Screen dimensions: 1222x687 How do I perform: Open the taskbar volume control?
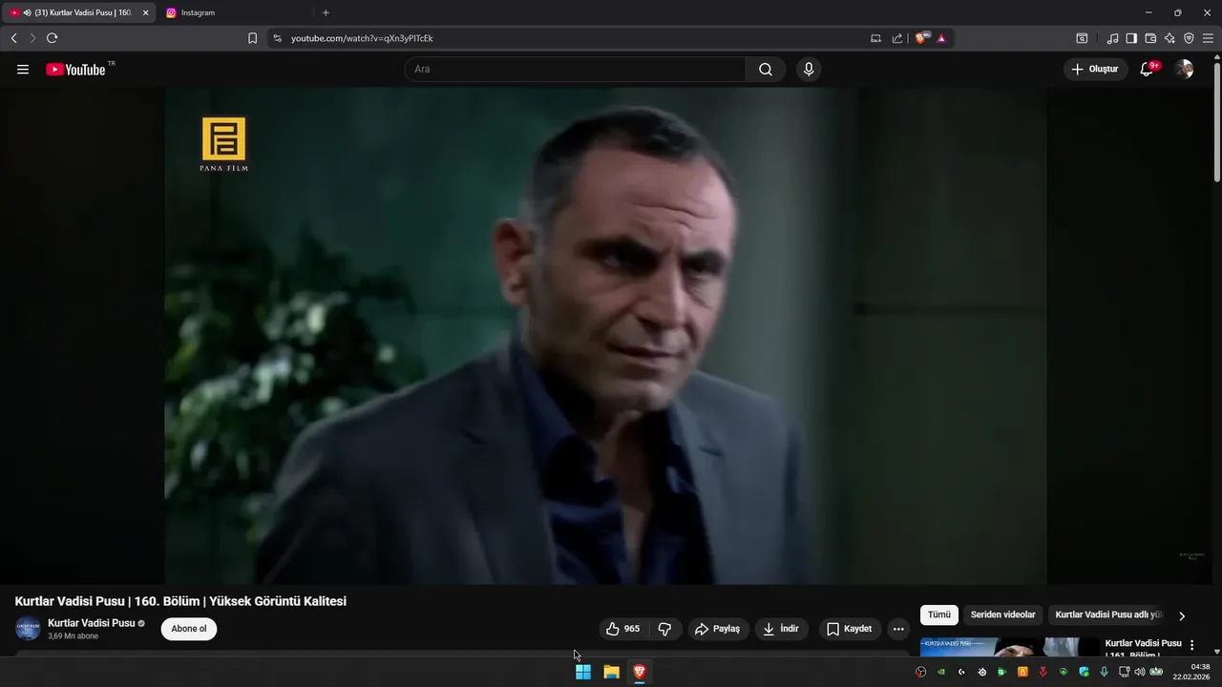click(x=1139, y=672)
